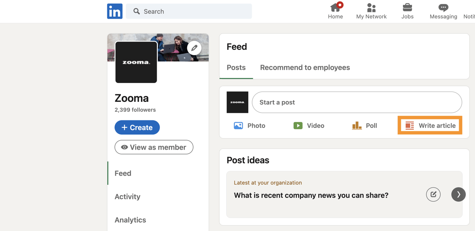This screenshot has height=231, width=475.
Task: Click the Create button
Action: (x=137, y=127)
